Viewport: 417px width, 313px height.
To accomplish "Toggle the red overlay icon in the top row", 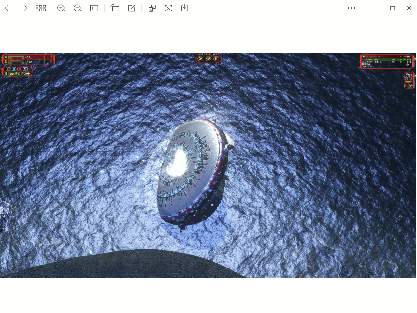I will pos(20,69).
